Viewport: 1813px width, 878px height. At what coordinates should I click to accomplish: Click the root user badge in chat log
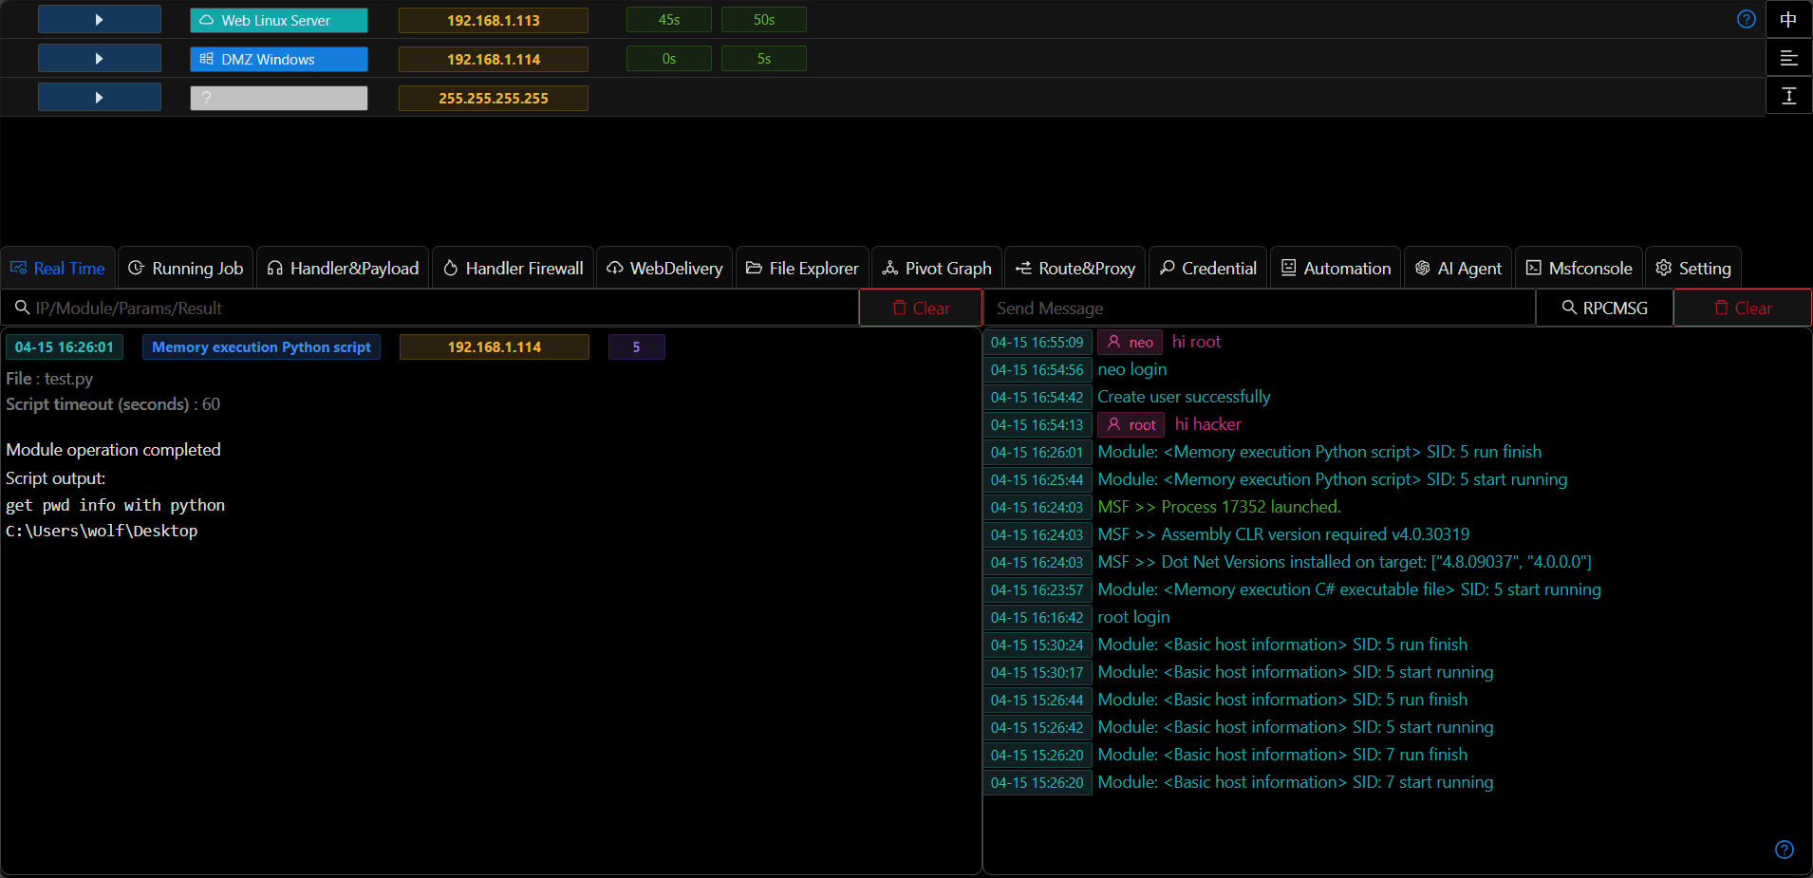pos(1131,424)
